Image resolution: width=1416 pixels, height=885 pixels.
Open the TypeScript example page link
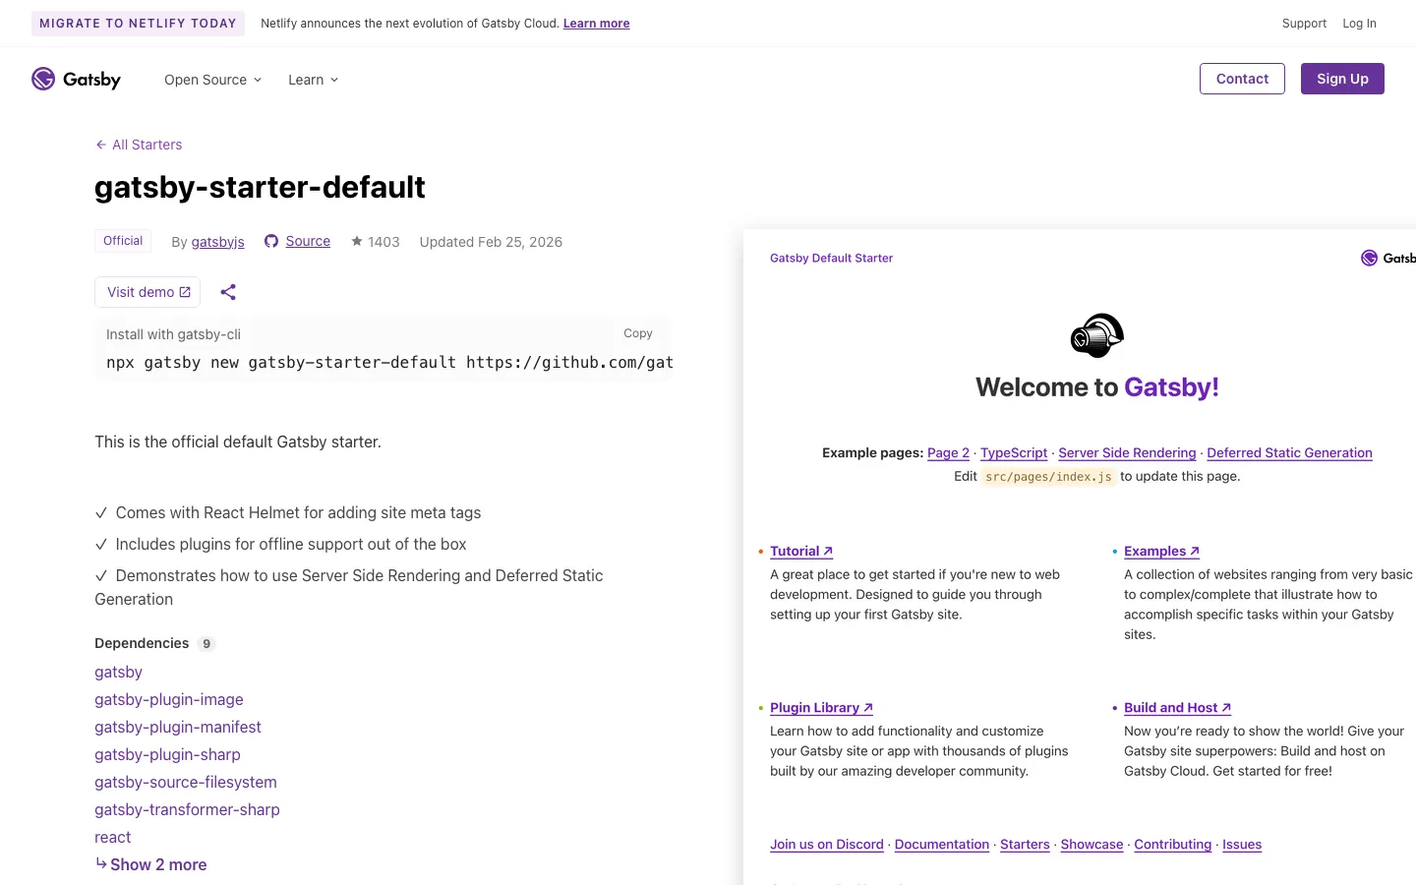pyautogui.click(x=1014, y=452)
